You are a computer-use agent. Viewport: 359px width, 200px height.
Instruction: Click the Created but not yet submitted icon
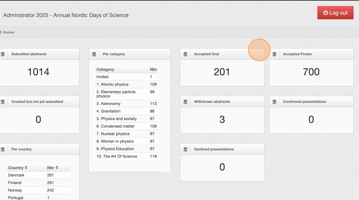3,102
